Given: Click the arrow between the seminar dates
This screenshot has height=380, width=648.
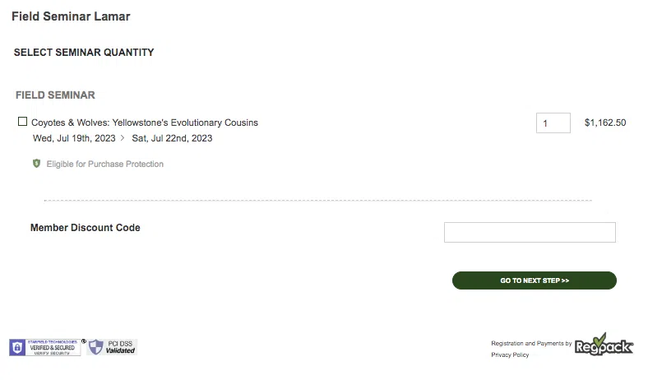Looking at the screenshot, I should click(123, 138).
